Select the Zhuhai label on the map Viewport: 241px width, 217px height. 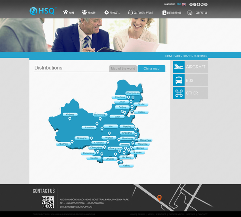click(110, 159)
